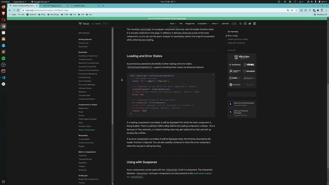This screenshot has width=329, height=185.
Task: Switch to the Symbol type tab
Action: [x=85, y=6]
